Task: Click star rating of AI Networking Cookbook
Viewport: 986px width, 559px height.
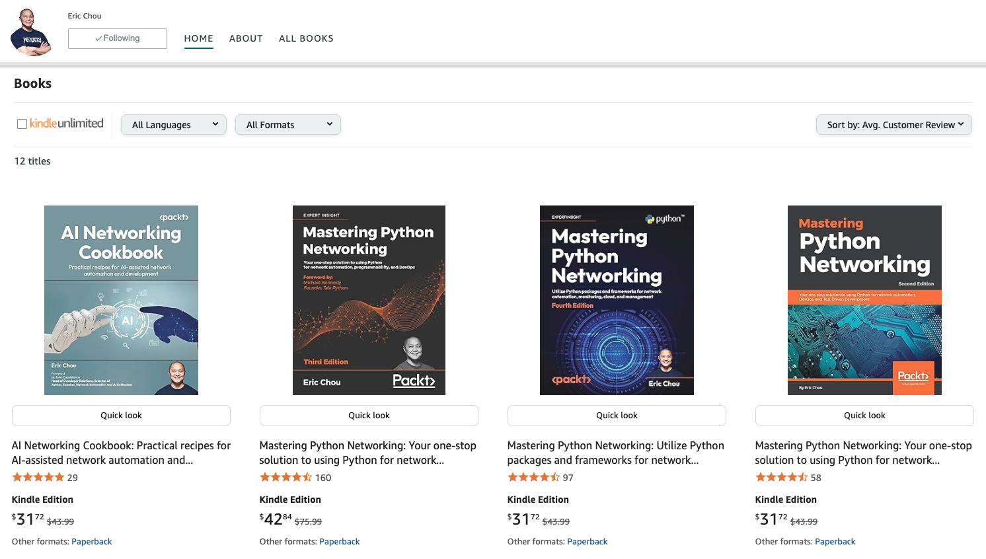Action: point(38,478)
